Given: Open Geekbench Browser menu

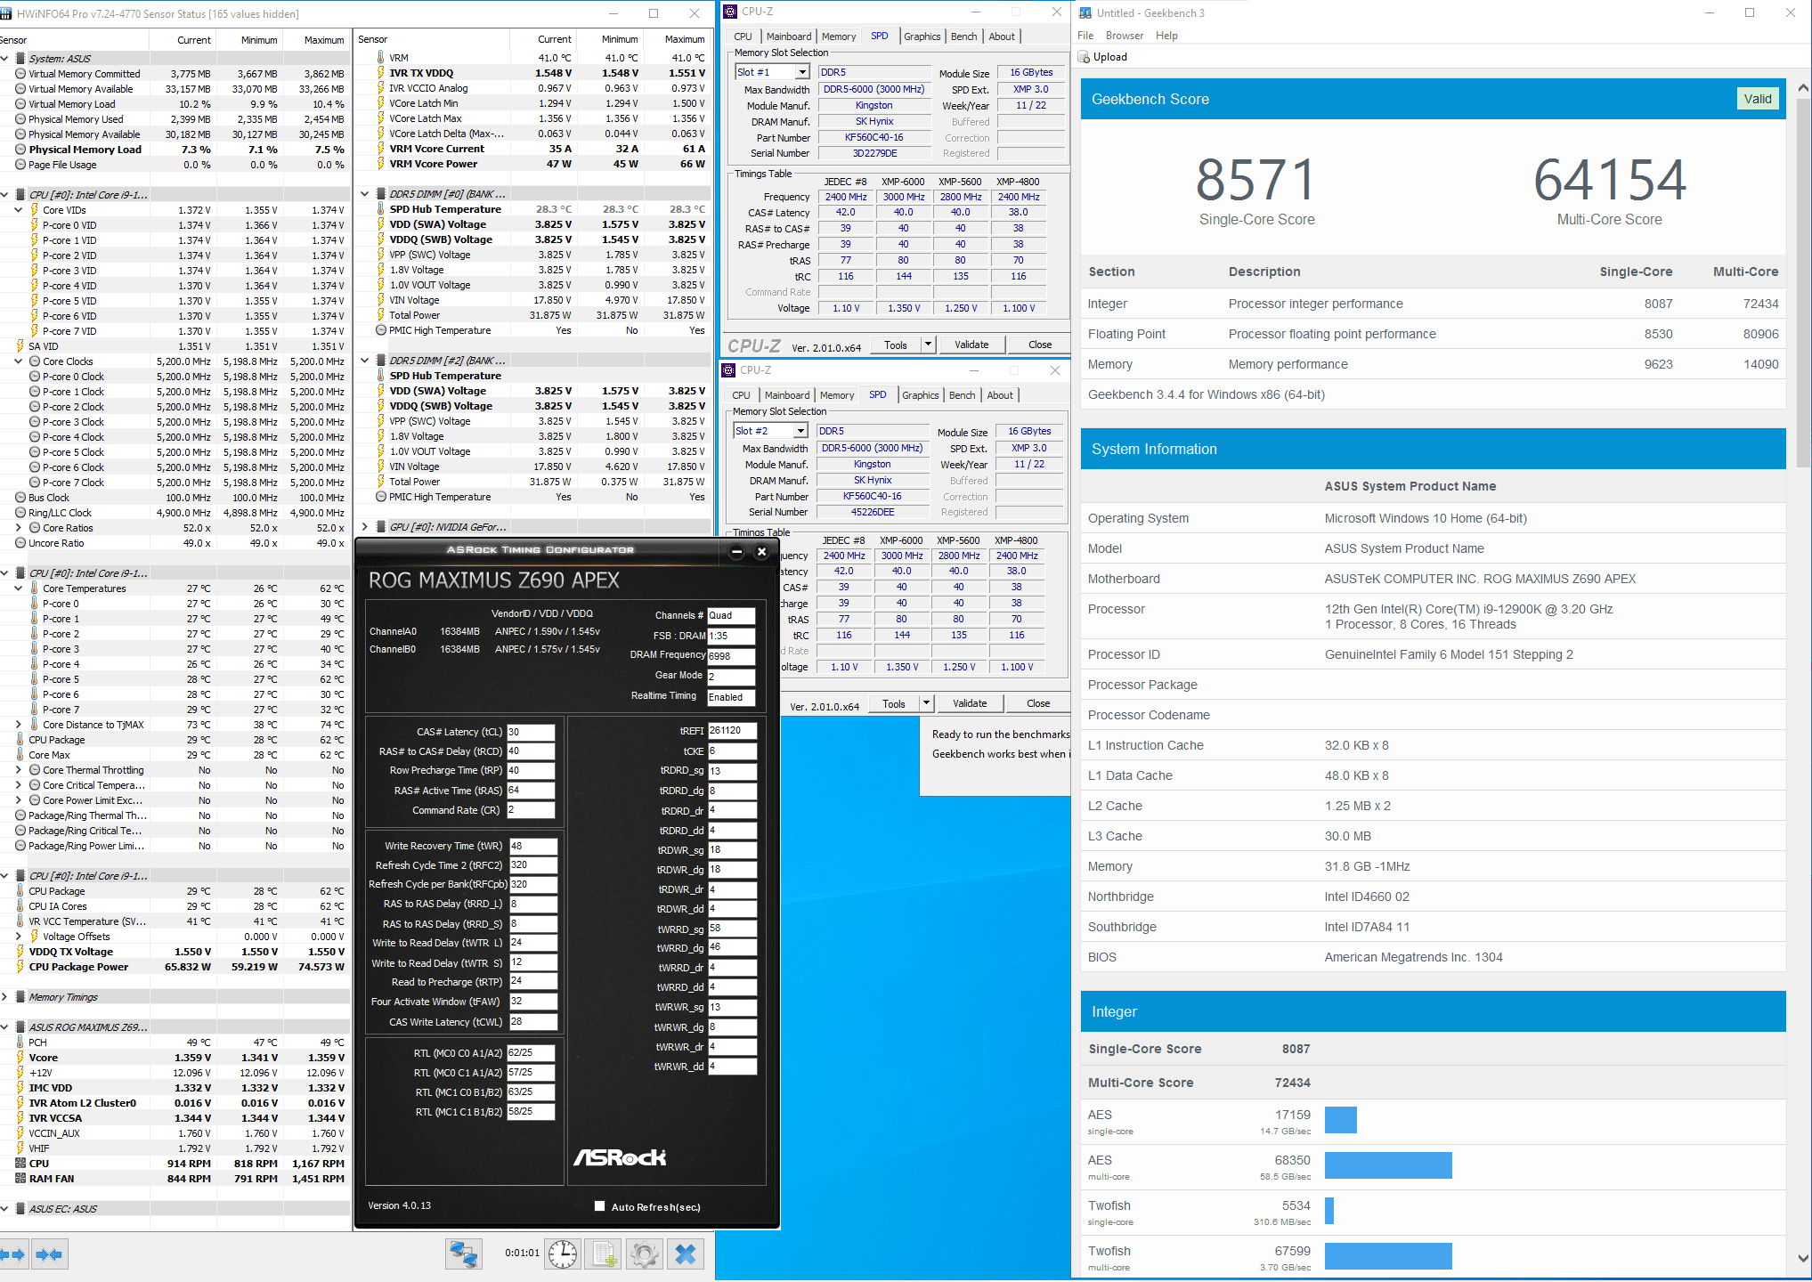Looking at the screenshot, I should 1125,36.
